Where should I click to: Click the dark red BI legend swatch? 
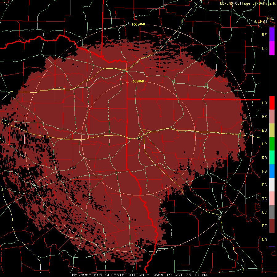272,226
